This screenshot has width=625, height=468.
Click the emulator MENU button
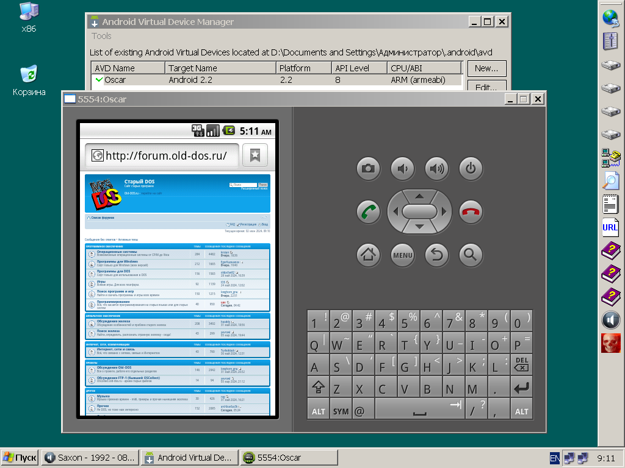pos(402,255)
